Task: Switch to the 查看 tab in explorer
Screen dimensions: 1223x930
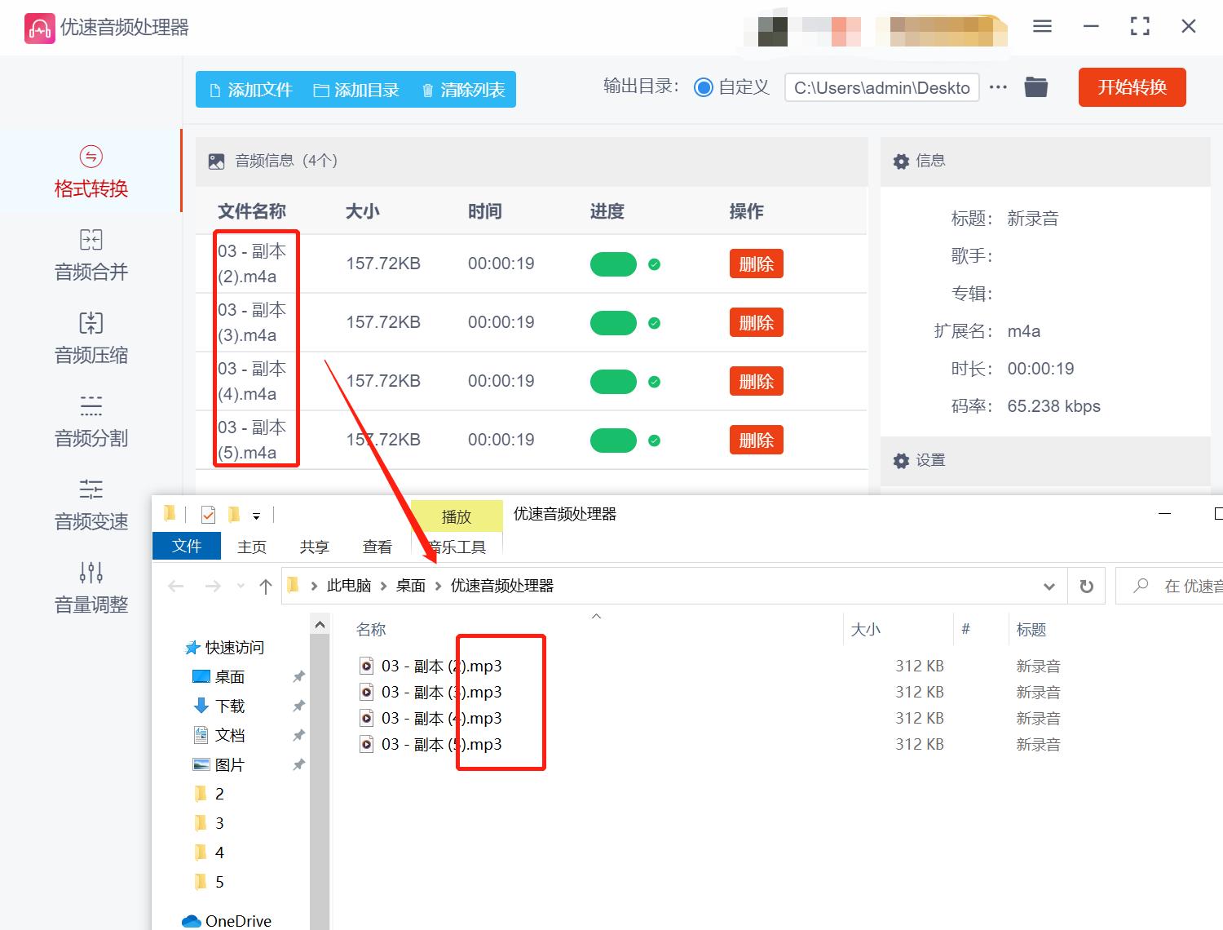Action: point(376,546)
